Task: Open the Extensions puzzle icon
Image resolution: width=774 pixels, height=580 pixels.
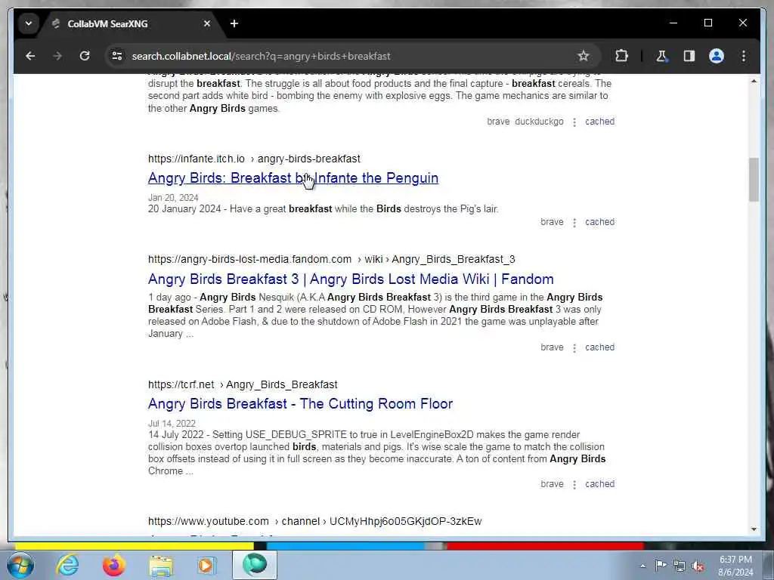Action: (621, 56)
